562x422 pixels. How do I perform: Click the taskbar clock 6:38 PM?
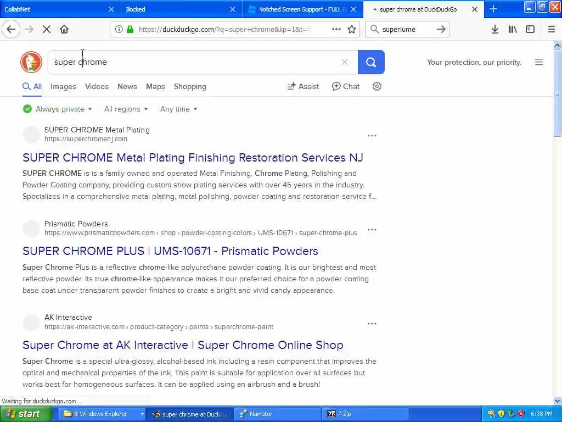click(542, 414)
